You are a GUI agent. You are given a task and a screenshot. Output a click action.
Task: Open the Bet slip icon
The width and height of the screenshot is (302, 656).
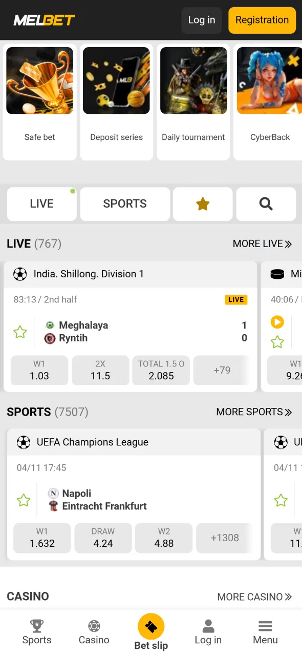(x=151, y=626)
